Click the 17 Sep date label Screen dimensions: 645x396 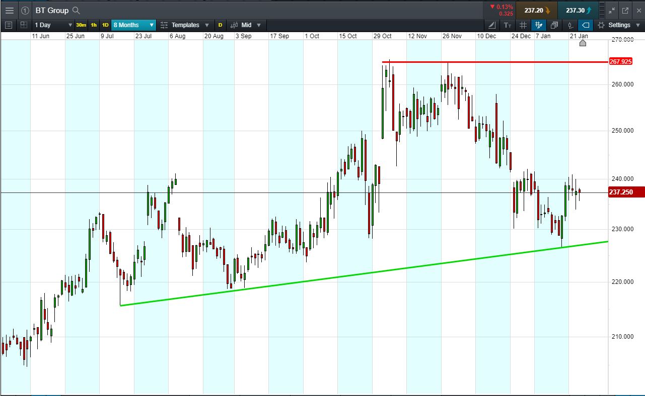tap(279, 36)
